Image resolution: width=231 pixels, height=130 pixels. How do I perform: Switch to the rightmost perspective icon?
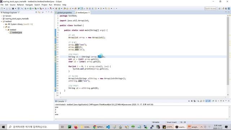pyautogui.click(x=229, y=9)
